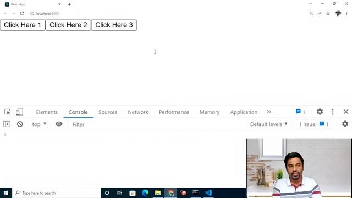
Task: Open console settings gear
Action: pos(345,124)
